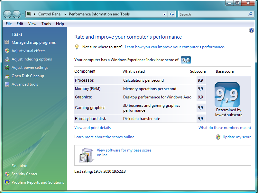Click the Manage startup programs icon

[7, 42]
